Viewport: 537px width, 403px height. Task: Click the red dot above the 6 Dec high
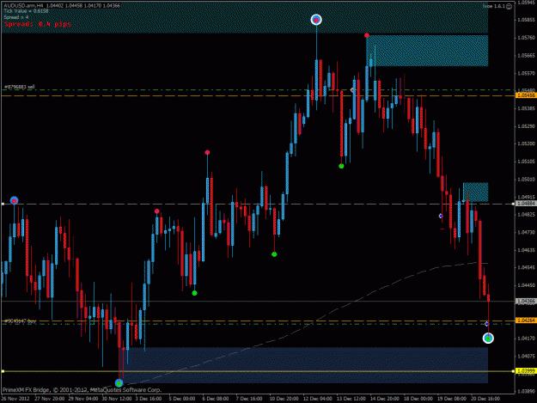(x=207, y=152)
